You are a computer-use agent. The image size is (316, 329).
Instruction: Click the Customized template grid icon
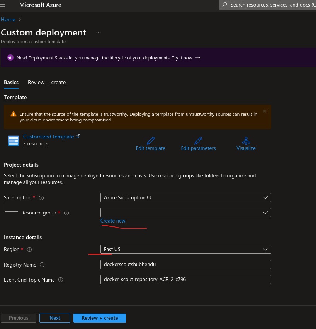[14, 140]
